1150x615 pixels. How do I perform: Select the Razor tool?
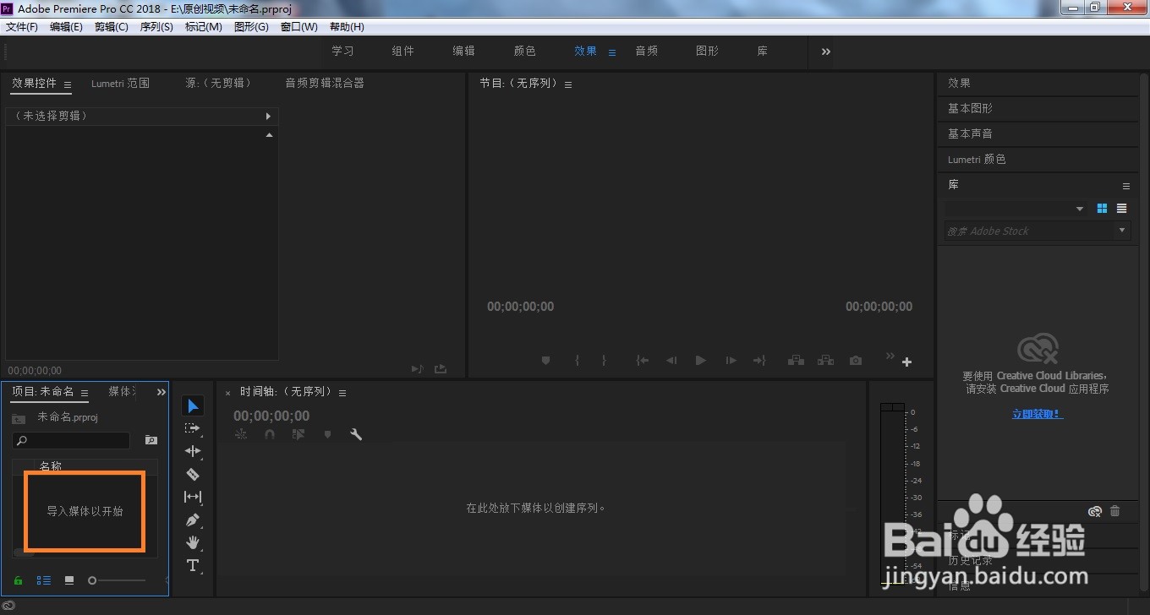tap(193, 474)
